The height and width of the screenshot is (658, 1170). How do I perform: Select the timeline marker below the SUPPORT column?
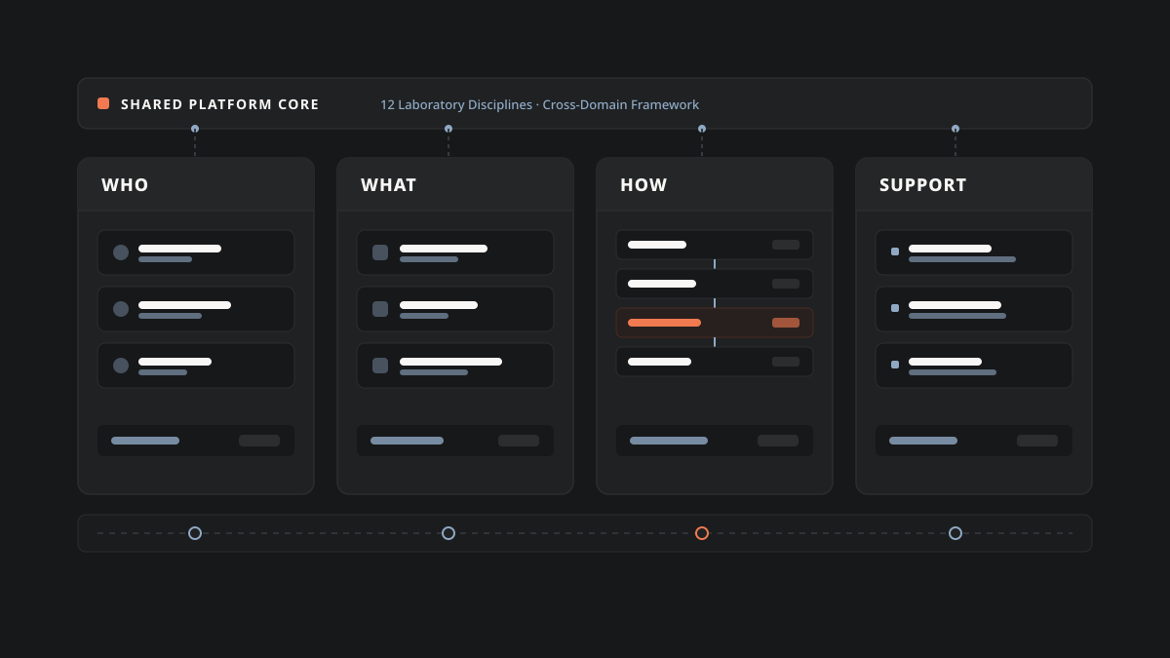click(955, 533)
